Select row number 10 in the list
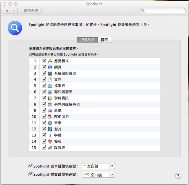This screenshot has height=185, width=189. pos(94,117)
